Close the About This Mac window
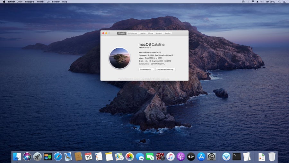 (103, 33)
